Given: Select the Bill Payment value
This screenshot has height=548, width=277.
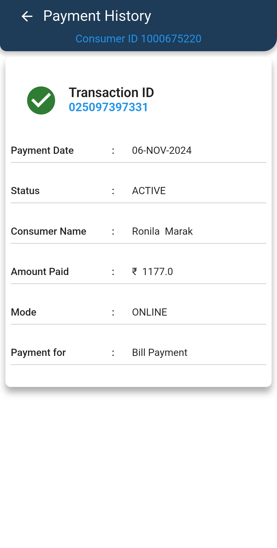Looking at the screenshot, I should pyautogui.click(x=160, y=353).
